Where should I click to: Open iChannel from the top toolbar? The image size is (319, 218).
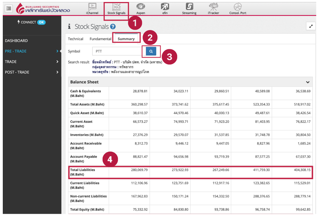[92, 9]
